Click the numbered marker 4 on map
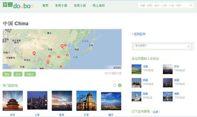The height and width of the screenshot is (117, 197). pyautogui.click(x=67, y=55)
